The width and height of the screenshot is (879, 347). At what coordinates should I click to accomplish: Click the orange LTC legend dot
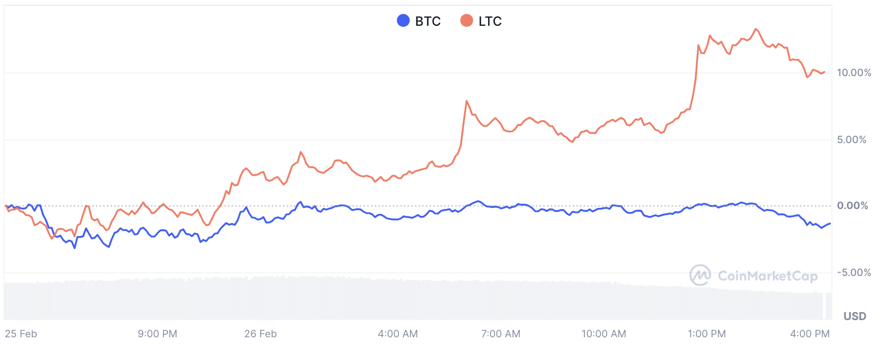pos(467,21)
